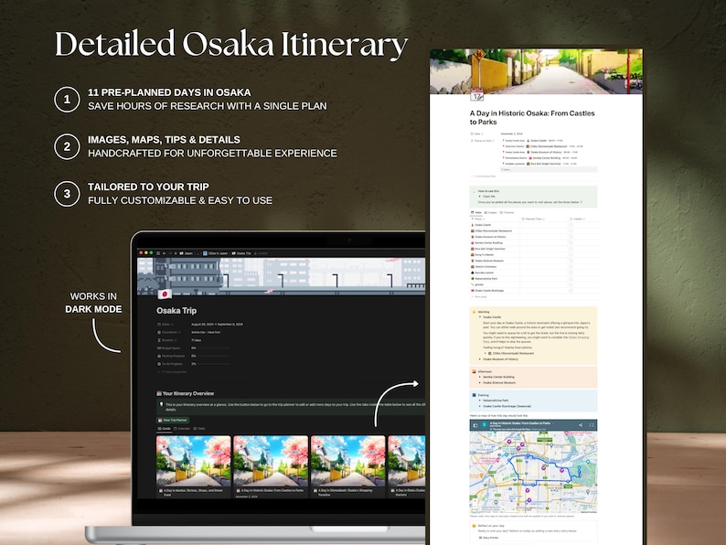Toggle the Notion sidebar icon in dark window
Viewport: 726px width, 545px height.
coord(158,253)
